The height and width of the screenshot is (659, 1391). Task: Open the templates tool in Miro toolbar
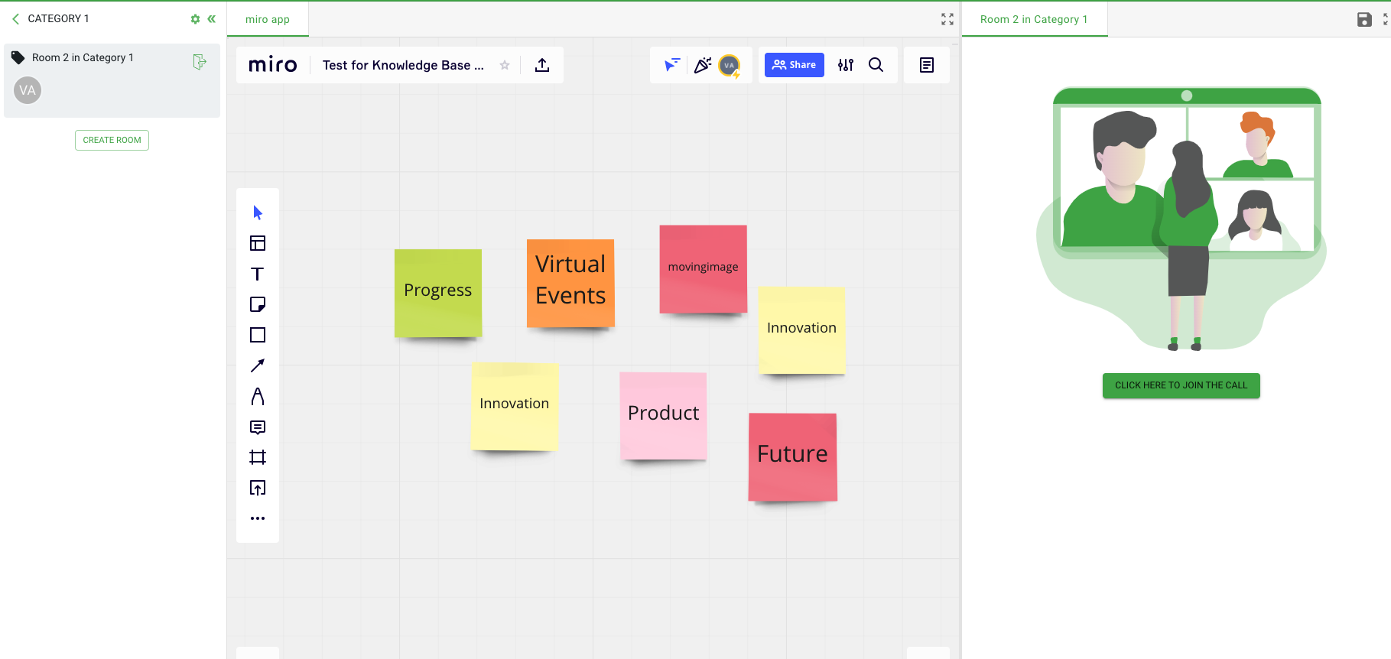point(258,243)
